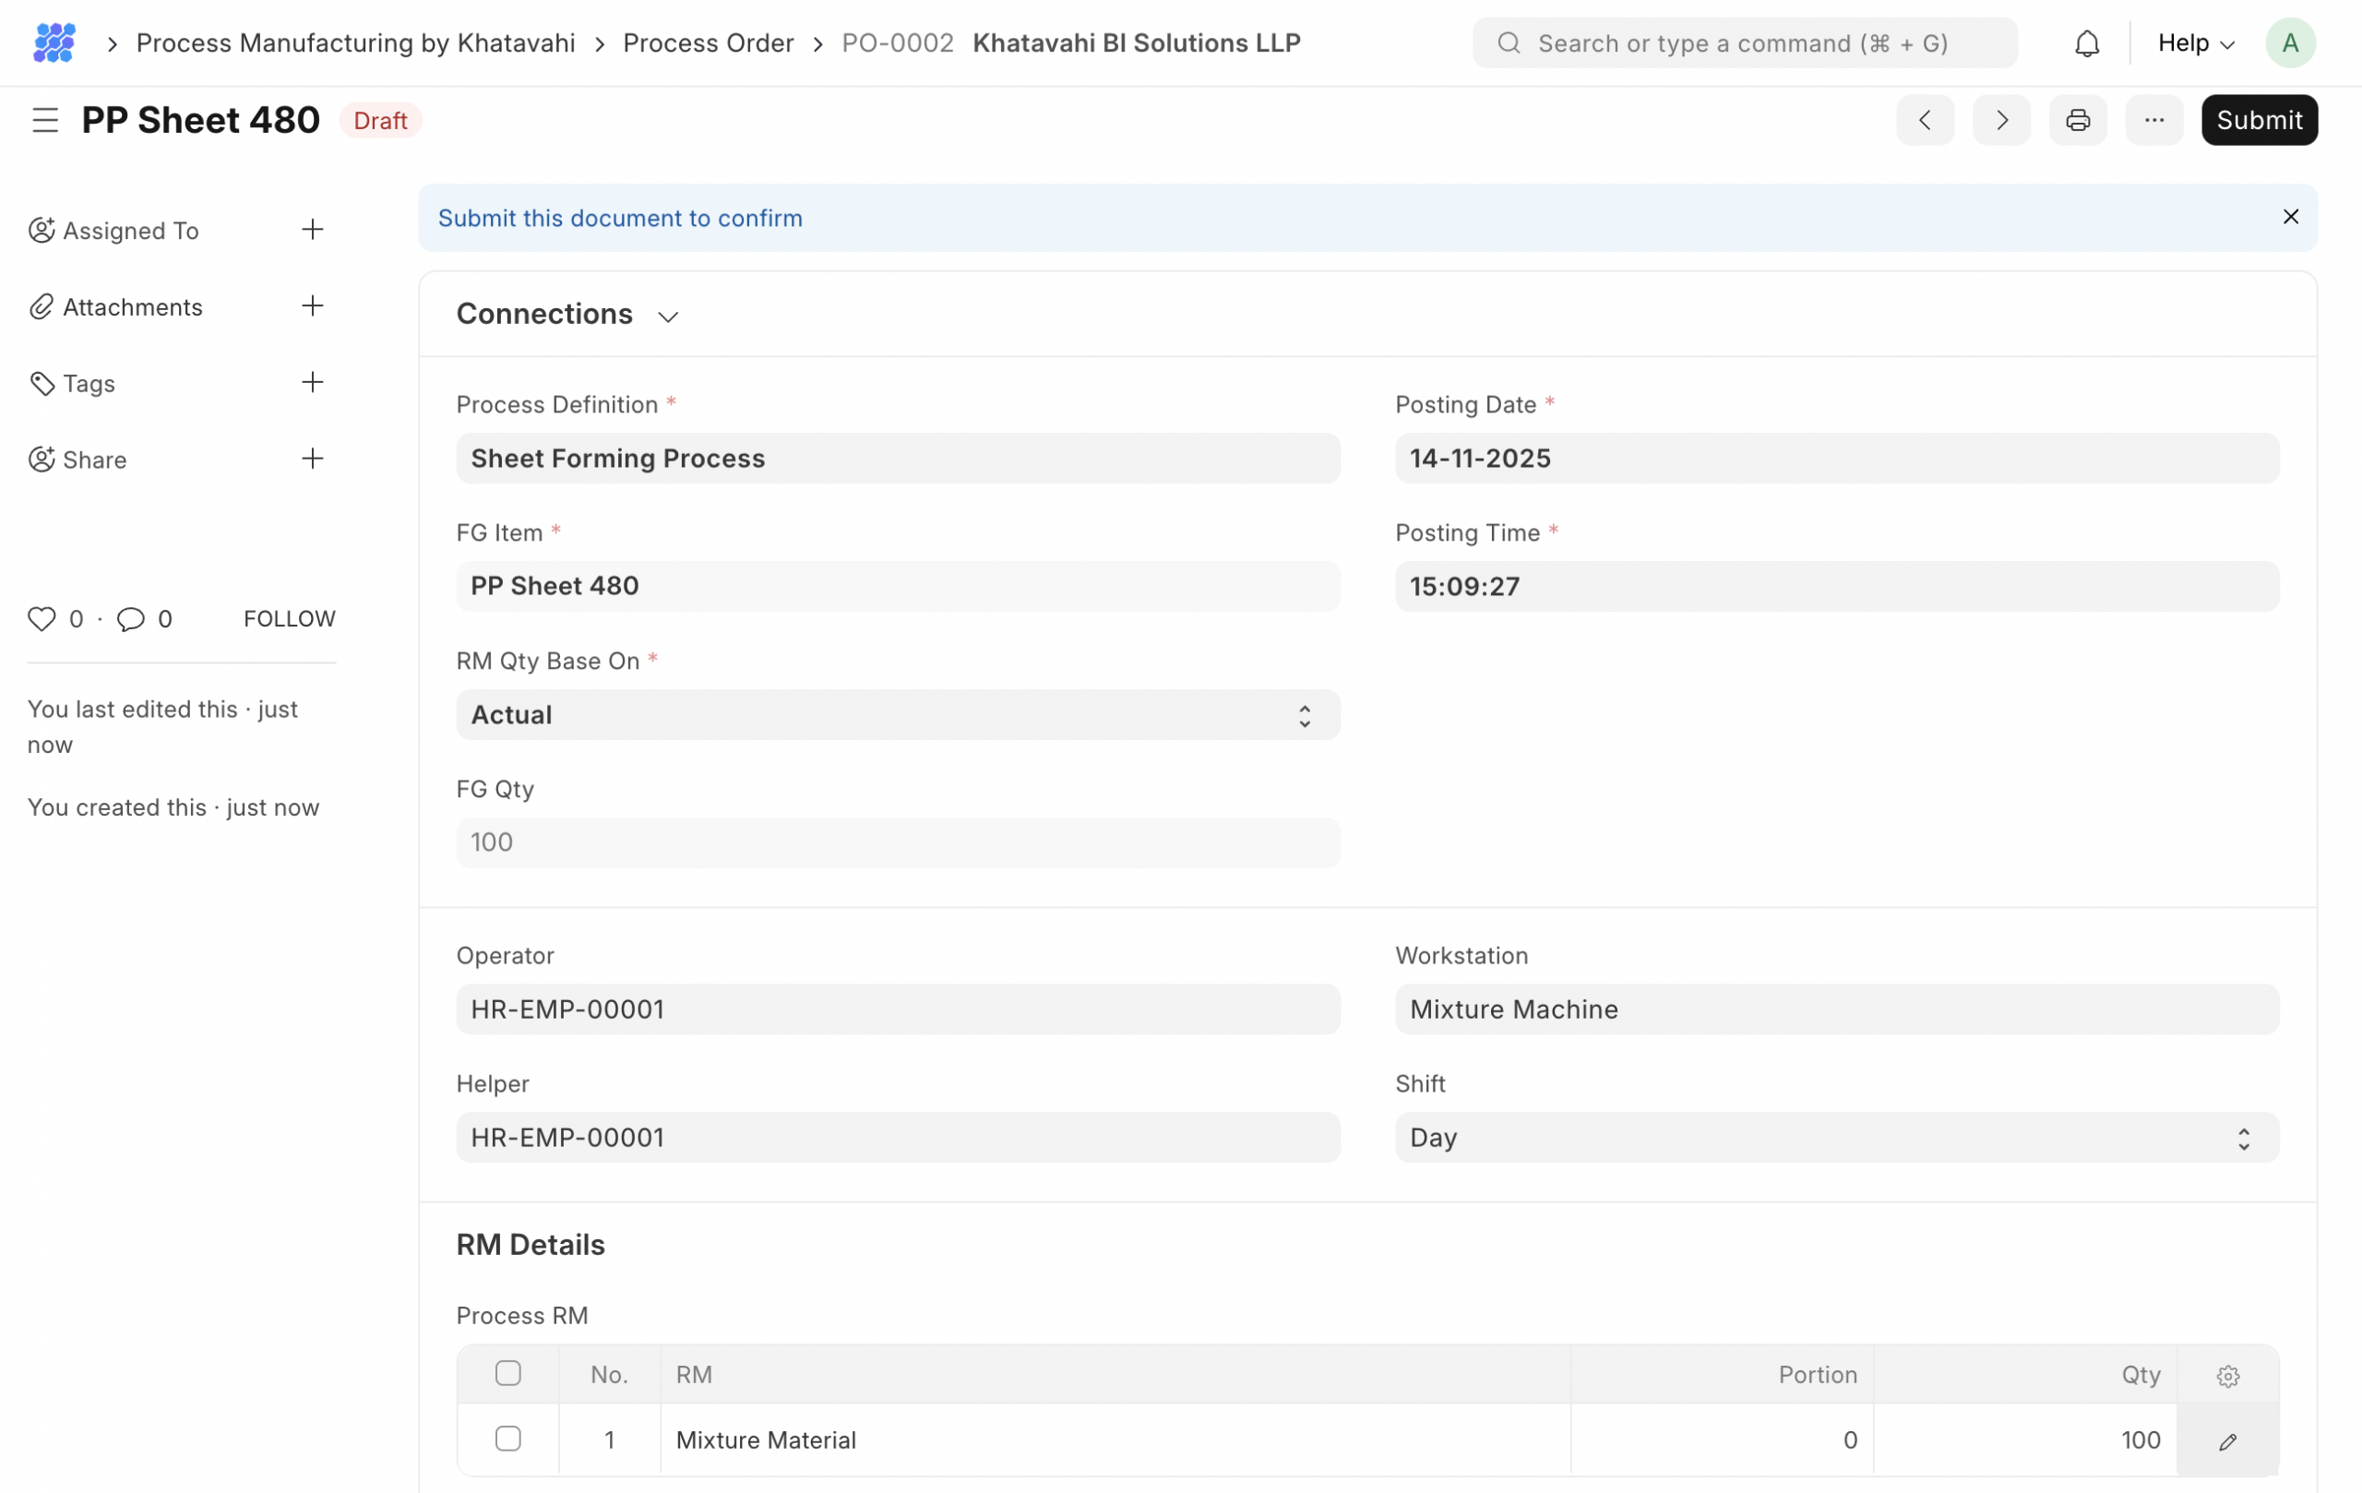Click the notifications bell icon
The width and height of the screenshot is (2362, 1493).
pyautogui.click(x=2086, y=43)
